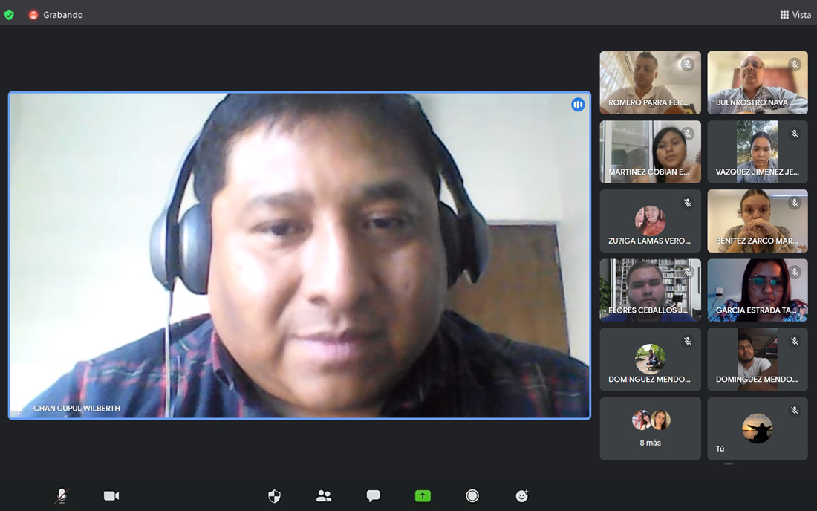Click the CHAN CUPUL WILBERTH name label
The image size is (817, 511).
tap(77, 408)
